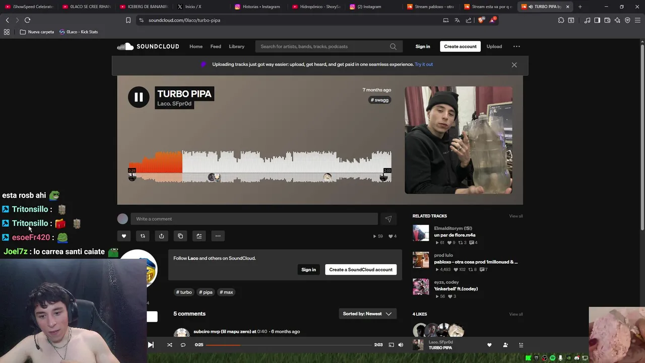Image resolution: width=645 pixels, height=363 pixels.
Task: Click the search magnifier icon in the SoundCloud header
Action: [393, 46]
